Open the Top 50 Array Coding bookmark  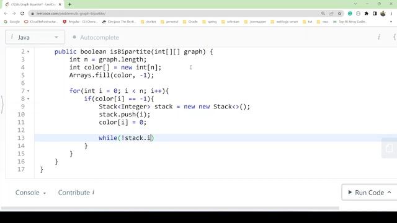pos(350,22)
